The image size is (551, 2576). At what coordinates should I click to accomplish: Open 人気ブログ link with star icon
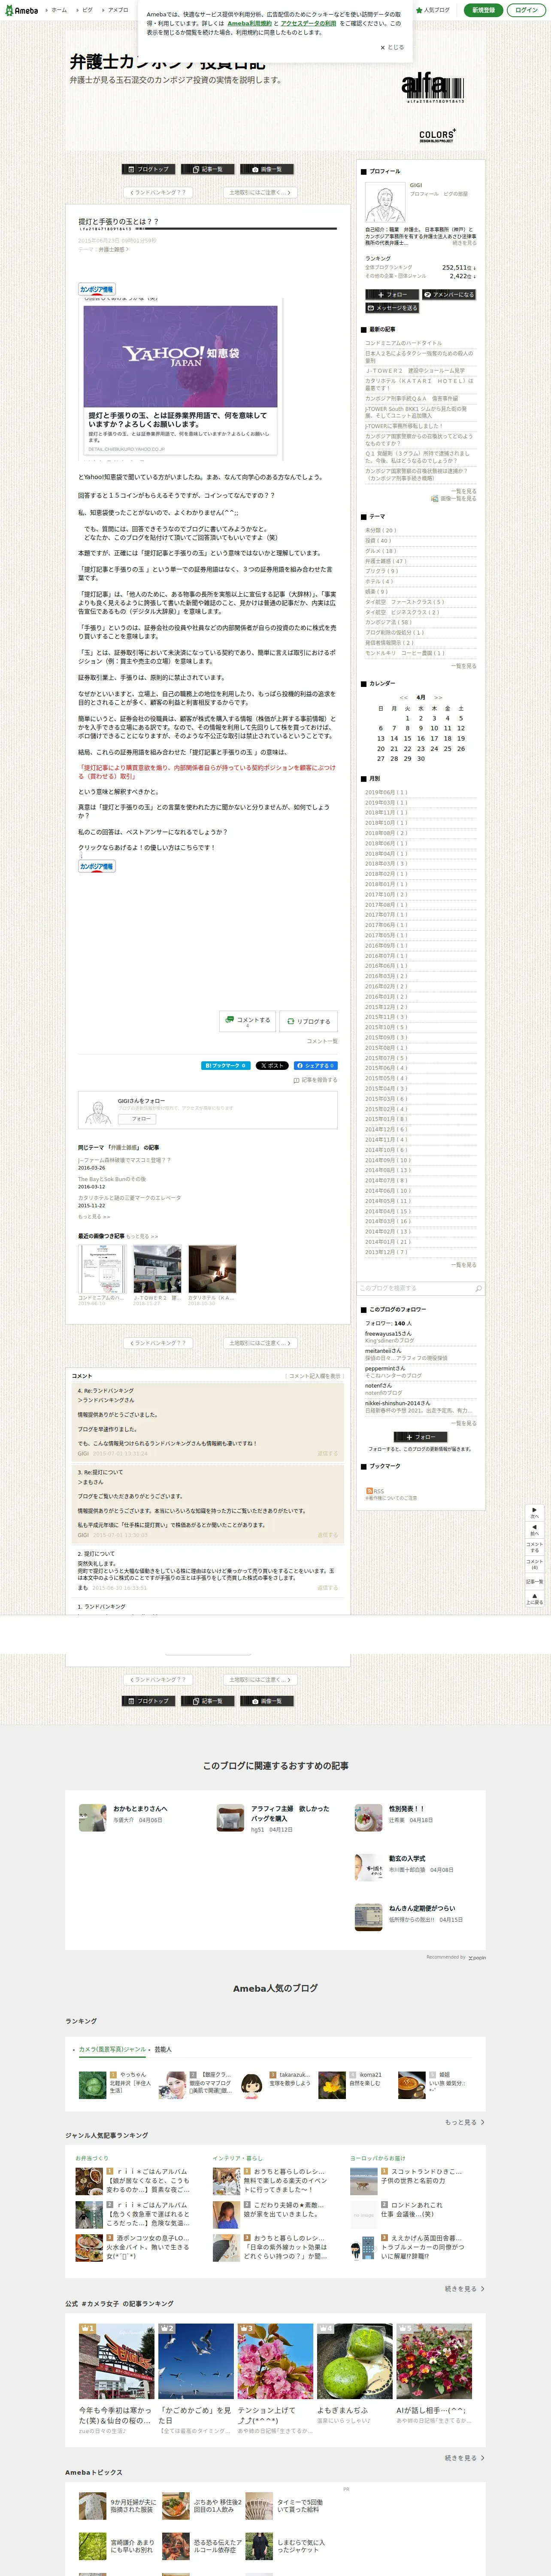coord(434,10)
